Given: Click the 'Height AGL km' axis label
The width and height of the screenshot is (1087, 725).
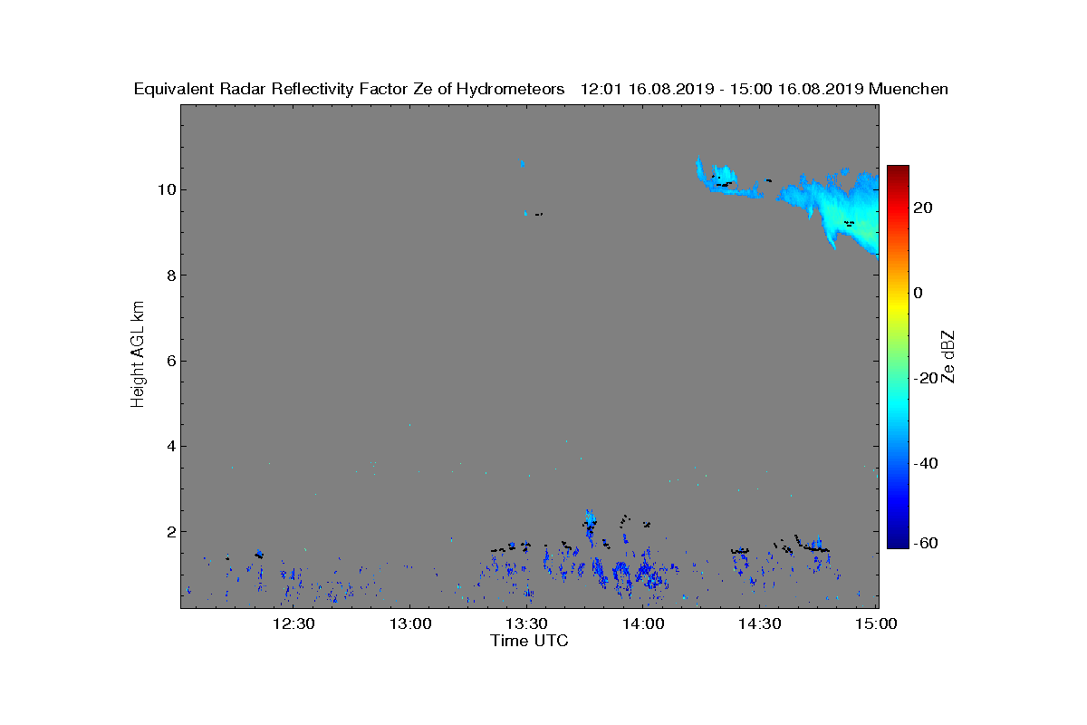Looking at the screenshot, I should (x=138, y=355).
